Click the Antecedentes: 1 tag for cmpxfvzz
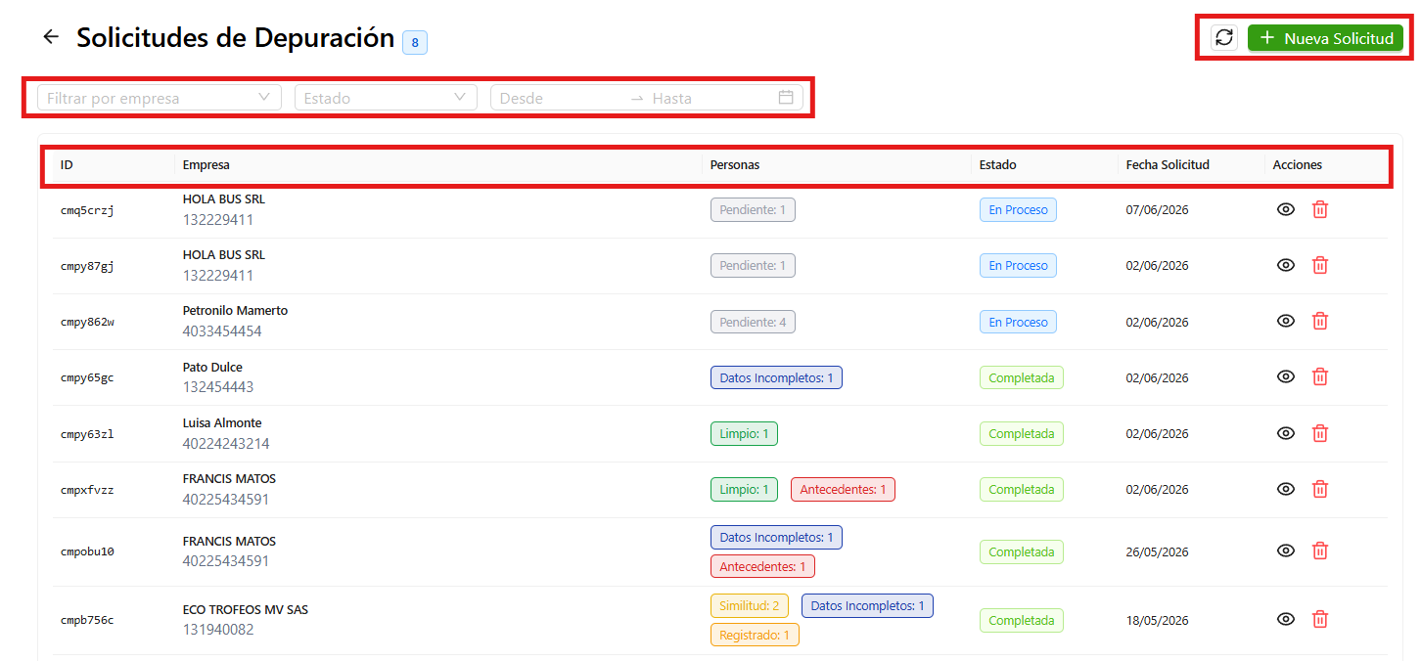This screenshot has height=661, width=1421. tap(843, 489)
